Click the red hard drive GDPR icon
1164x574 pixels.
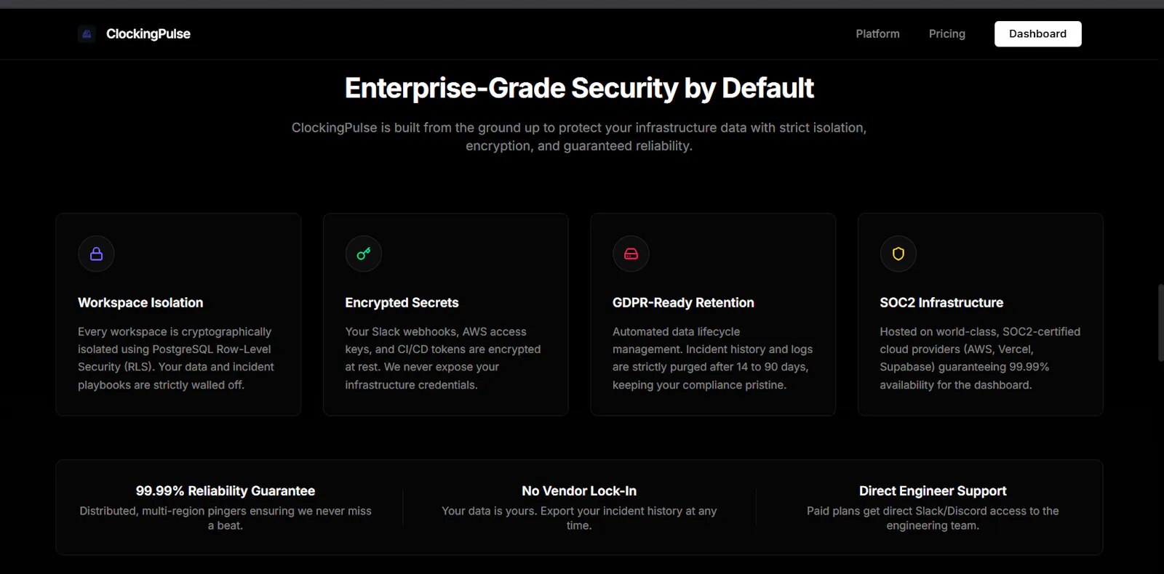[631, 254]
